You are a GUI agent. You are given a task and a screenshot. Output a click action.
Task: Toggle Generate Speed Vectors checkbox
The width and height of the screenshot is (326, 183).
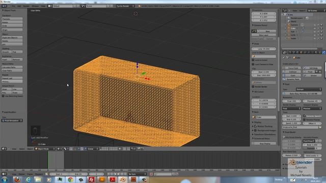pos(305,116)
